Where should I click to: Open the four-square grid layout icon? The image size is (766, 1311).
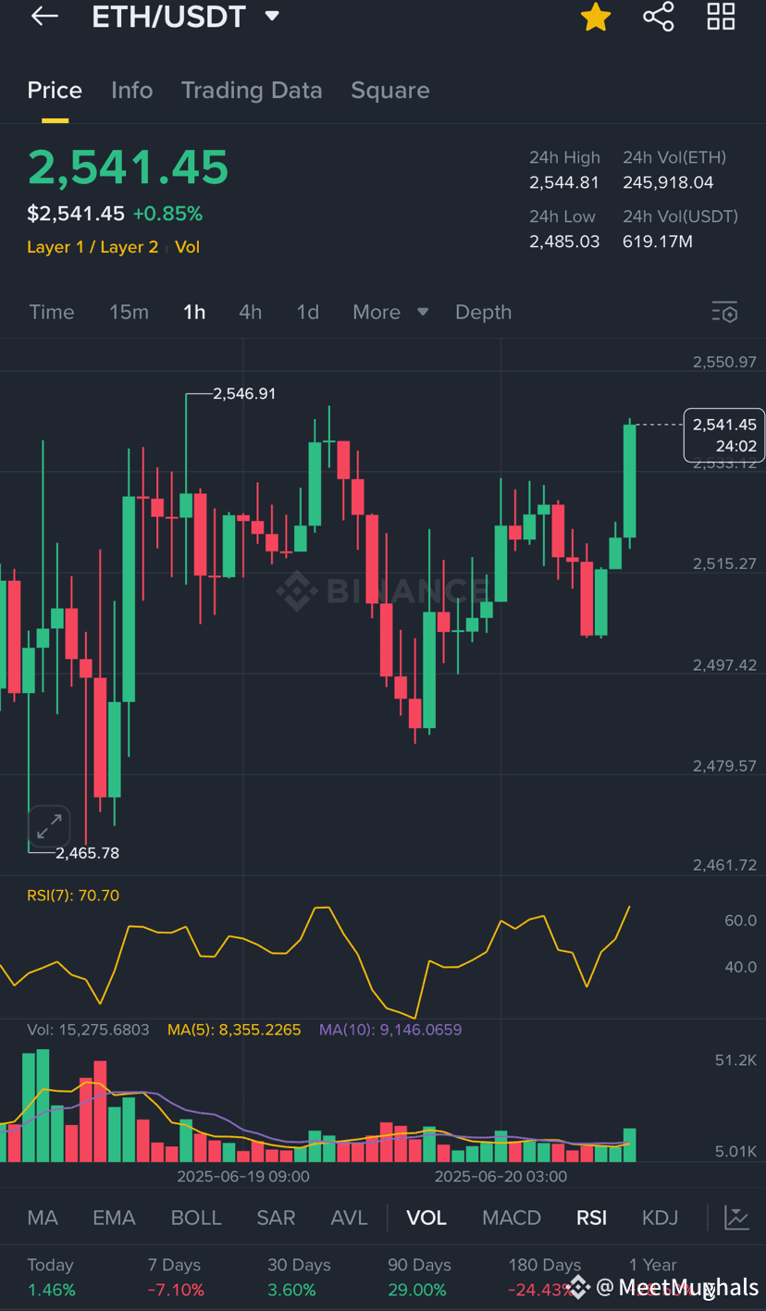(721, 17)
